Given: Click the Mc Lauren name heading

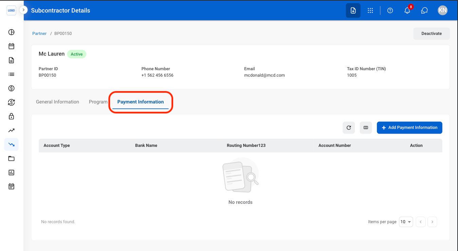Looking at the screenshot, I should (52, 54).
